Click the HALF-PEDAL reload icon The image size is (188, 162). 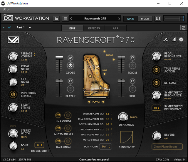pos(58,141)
